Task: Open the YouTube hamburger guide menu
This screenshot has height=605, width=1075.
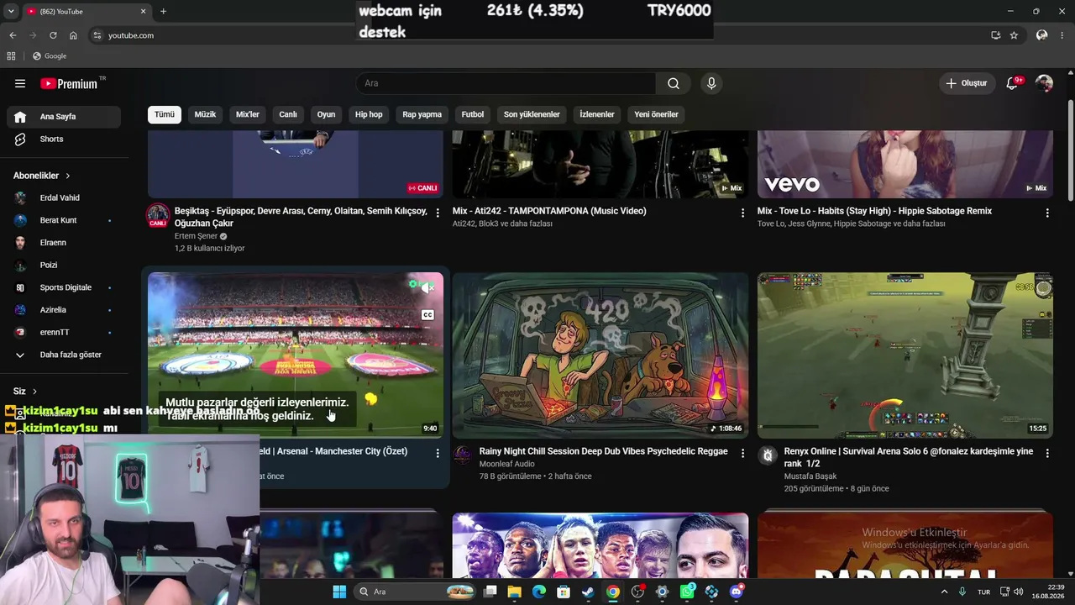Action: [x=20, y=83]
